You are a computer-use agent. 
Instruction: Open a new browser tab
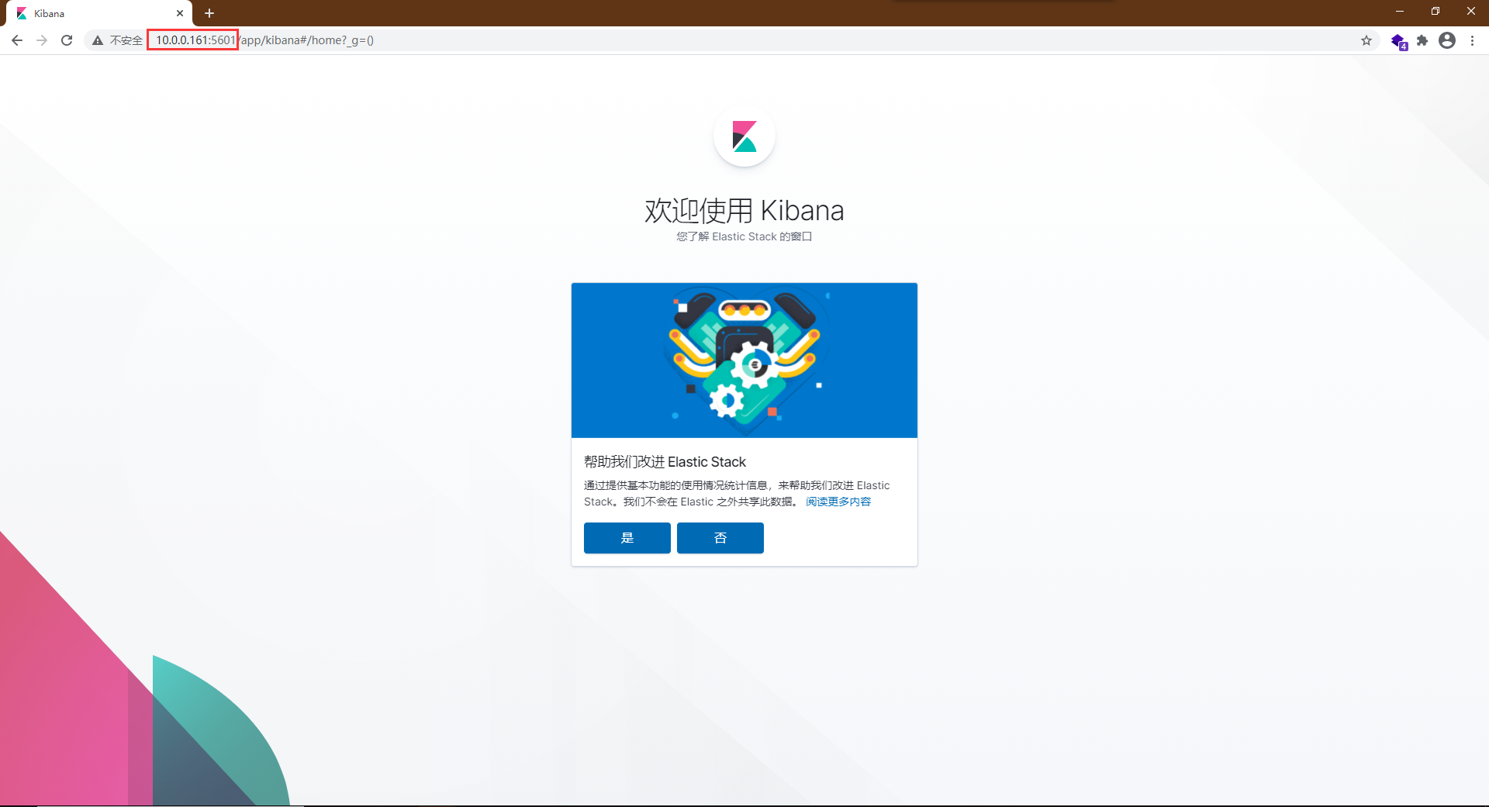click(x=209, y=13)
